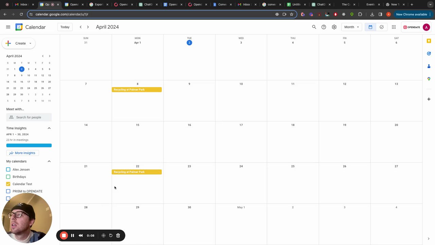The height and width of the screenshot is (245, 435).
Task: Switch to Calendar view icon
Action: click(370, 27)
